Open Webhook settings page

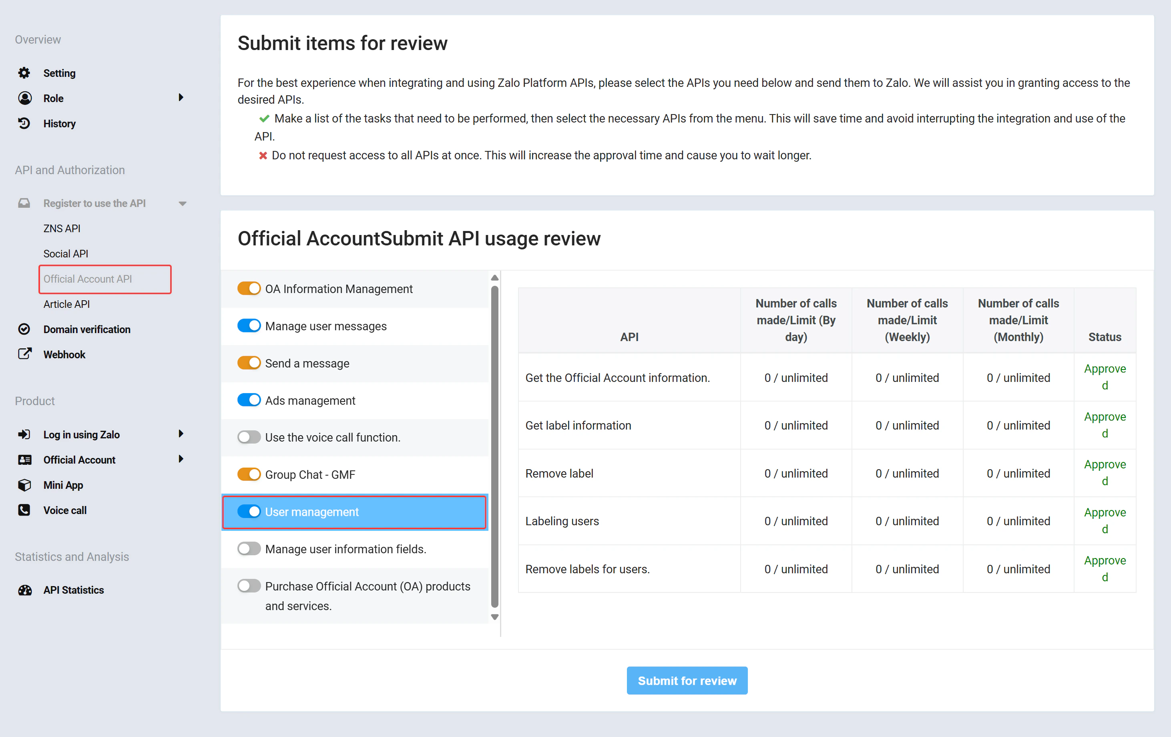coord(64,354)
